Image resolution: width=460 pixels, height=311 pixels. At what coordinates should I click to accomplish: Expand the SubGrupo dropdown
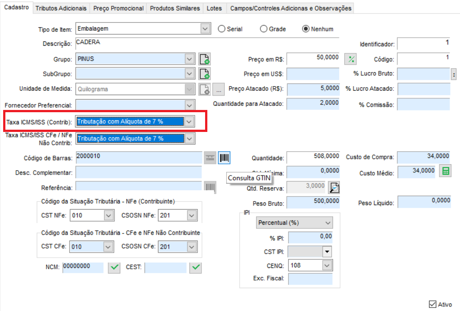189,74
